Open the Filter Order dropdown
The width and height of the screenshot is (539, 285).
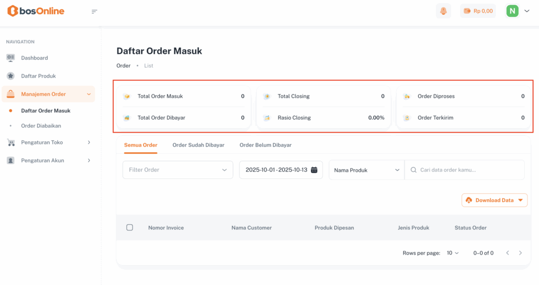click(x=177, y=170)
